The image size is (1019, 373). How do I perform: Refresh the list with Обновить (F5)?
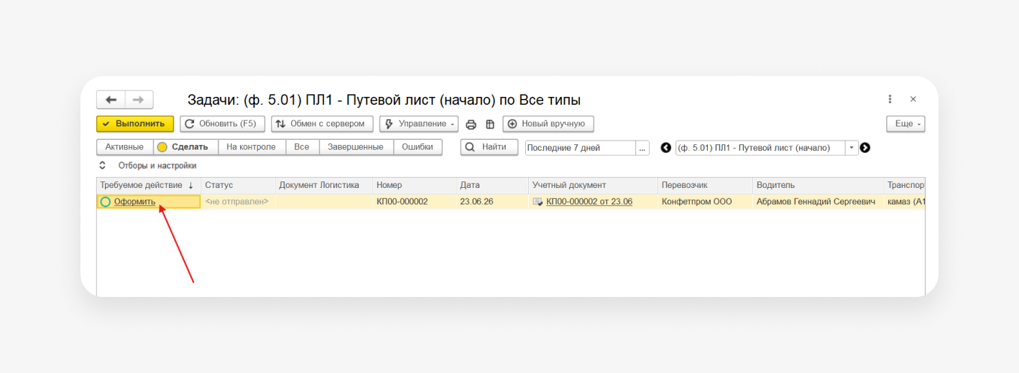coord(223,124)
